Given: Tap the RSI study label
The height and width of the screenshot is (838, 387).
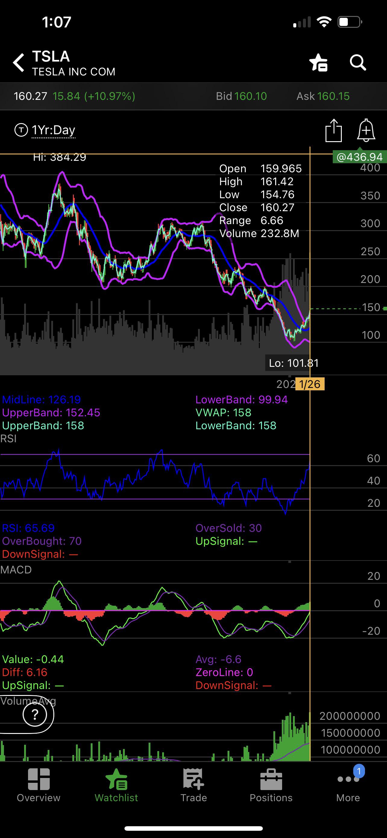Looking at the screenshot, I should (8, 439).
